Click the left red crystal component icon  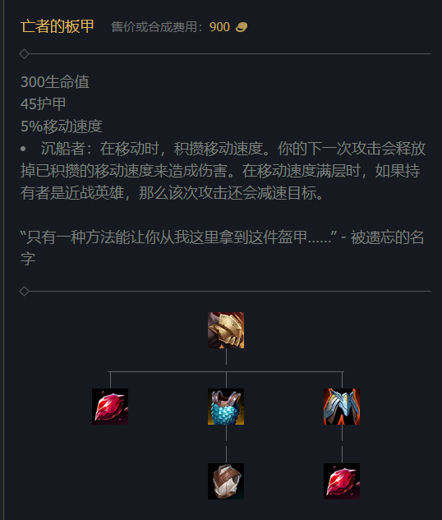point(110,407)
